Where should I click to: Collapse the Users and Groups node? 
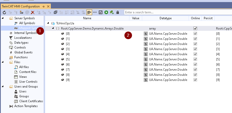tap(3, 87)
